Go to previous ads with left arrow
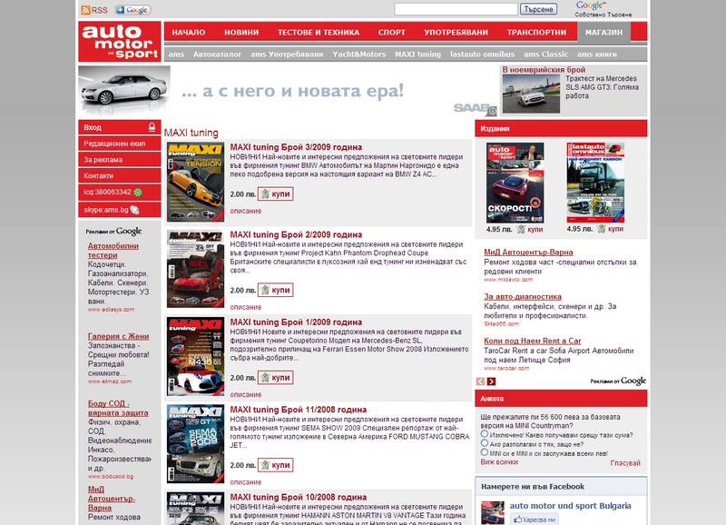Image resolution: width=726 pixels, height=525 pixels. tap(481, 381)
